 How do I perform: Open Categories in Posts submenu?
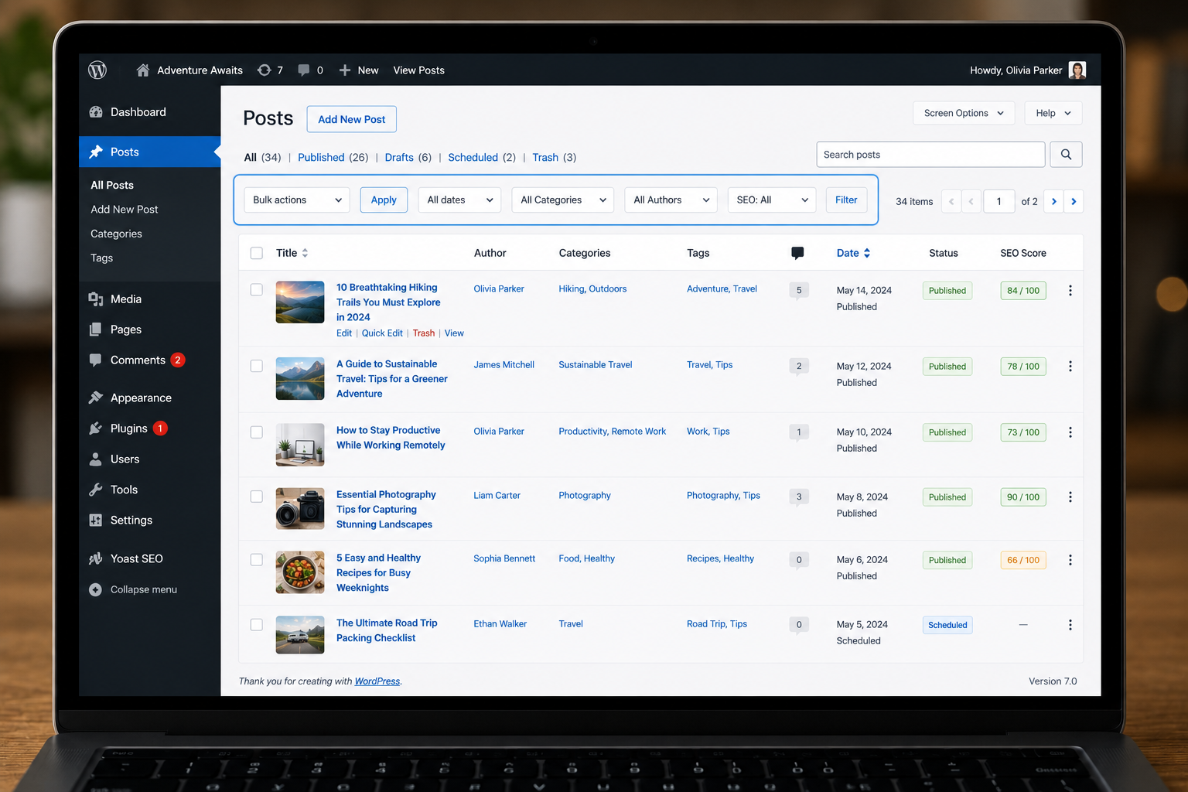[116, 234]
